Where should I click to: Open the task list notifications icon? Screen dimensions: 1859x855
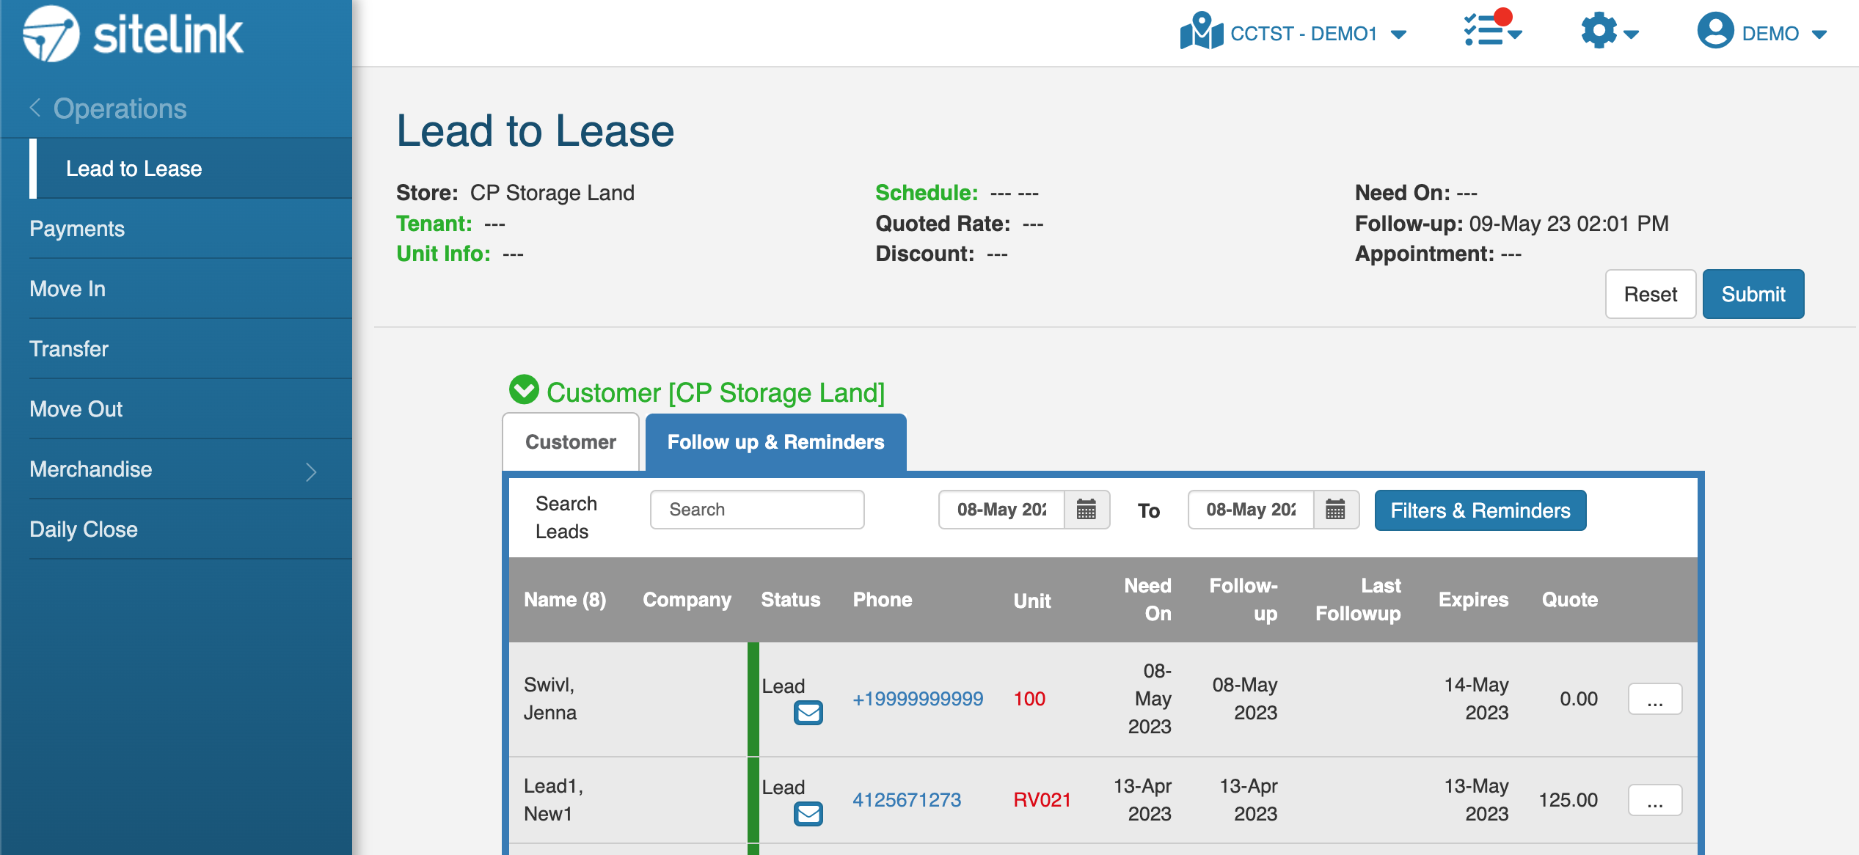[x=1482, y=32]
